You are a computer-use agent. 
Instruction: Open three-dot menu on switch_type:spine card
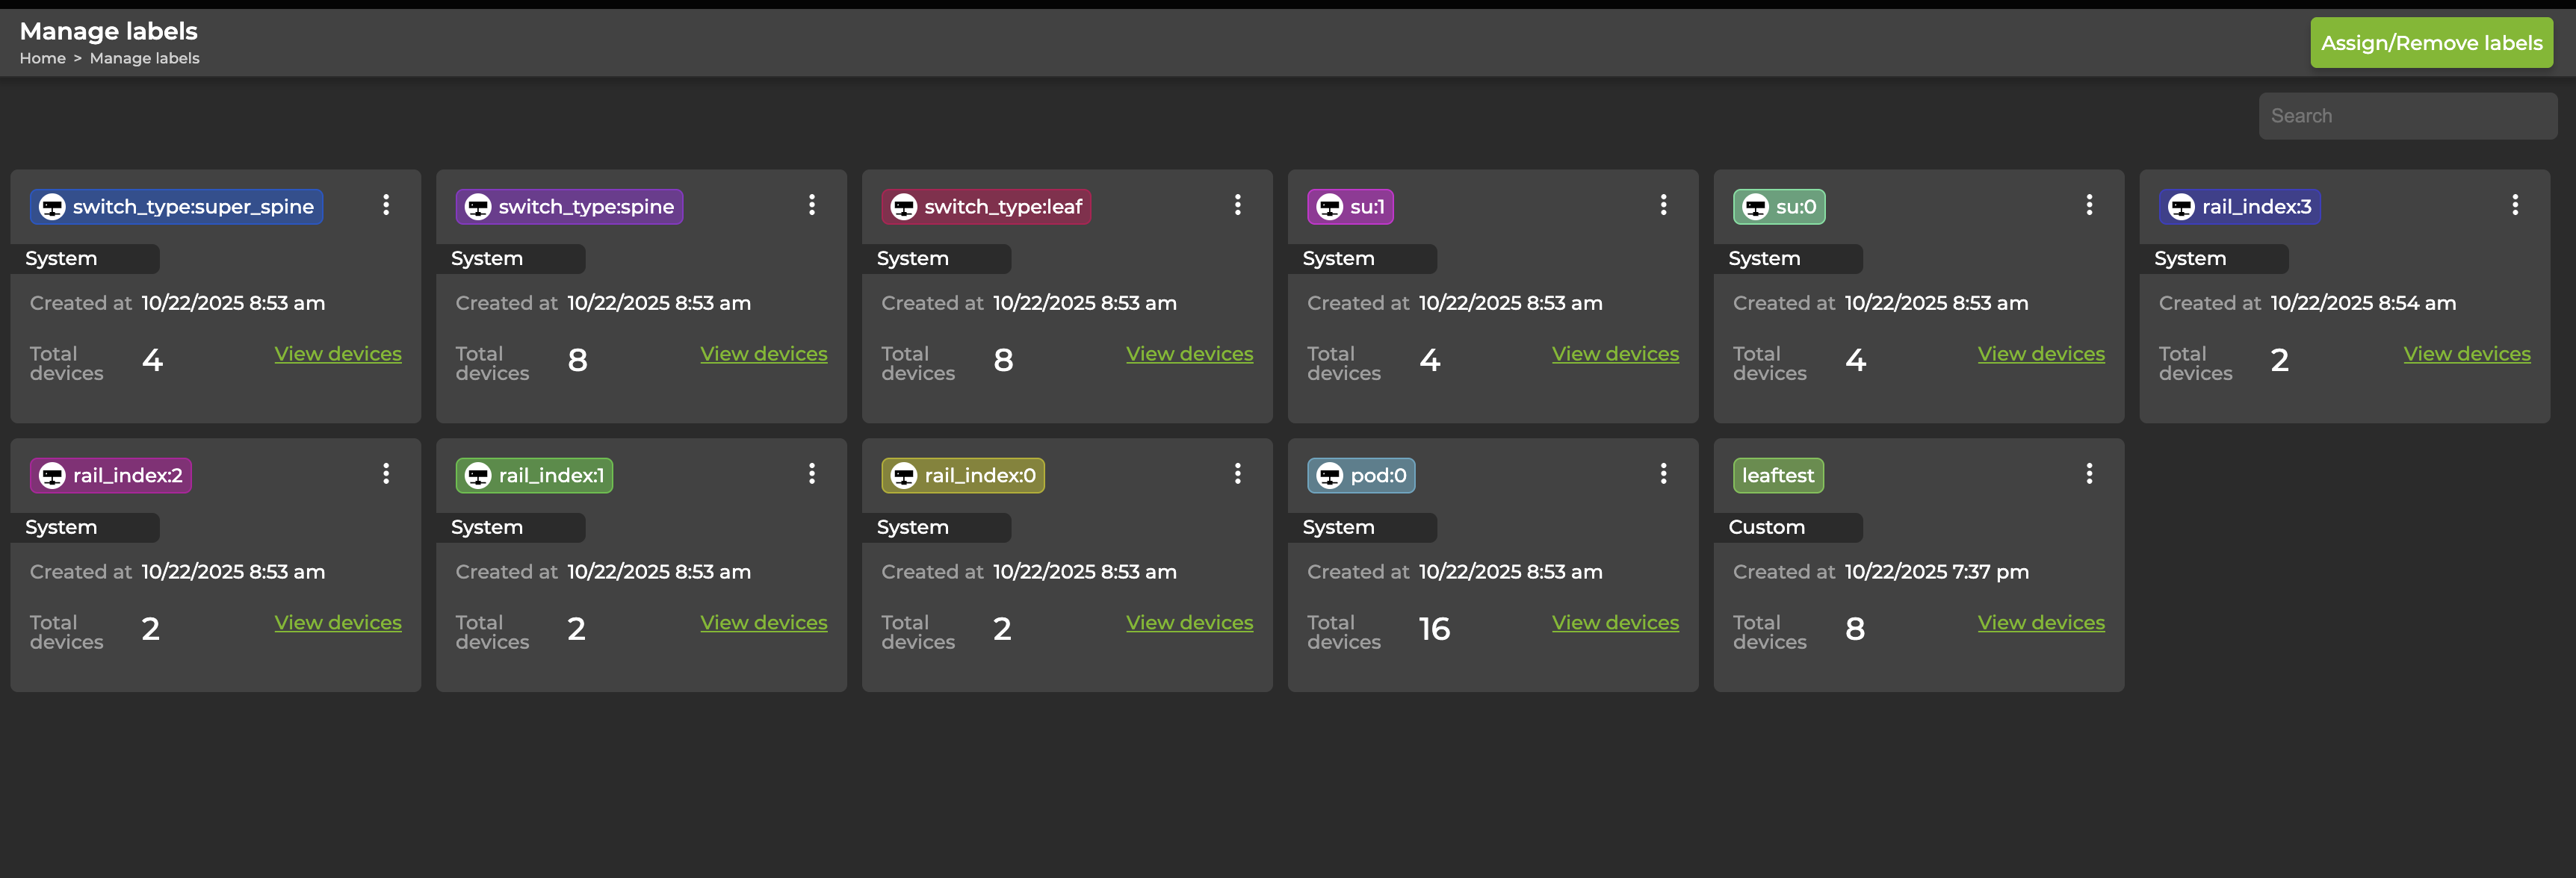pyautogui.click(x=811, y=205)
